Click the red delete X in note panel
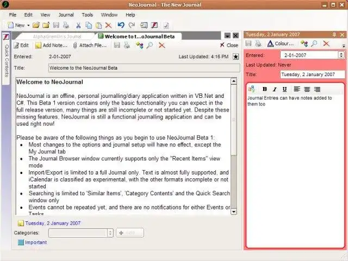The width and height of the screenshot is (348, 261). coord(326,43)
